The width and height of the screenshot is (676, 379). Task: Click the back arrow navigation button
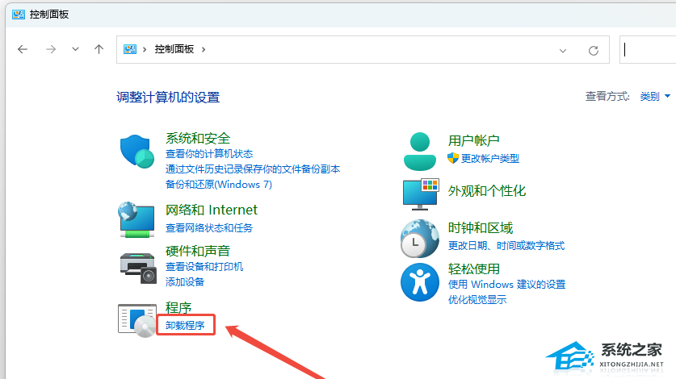click(x=23, y=49)
